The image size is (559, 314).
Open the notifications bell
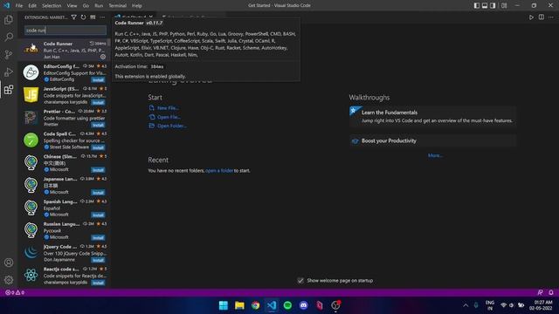pyautogui.click(x=551, y=292)
